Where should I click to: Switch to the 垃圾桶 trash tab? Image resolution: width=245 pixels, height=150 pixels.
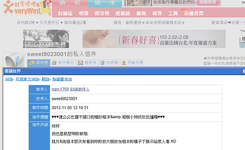coord(109,63)
